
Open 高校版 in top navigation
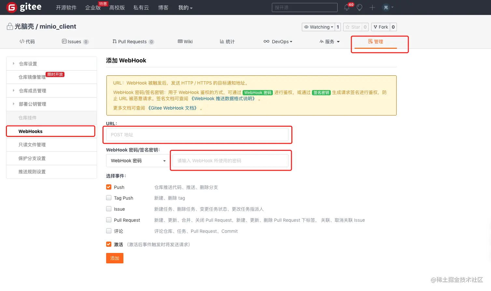117,7
